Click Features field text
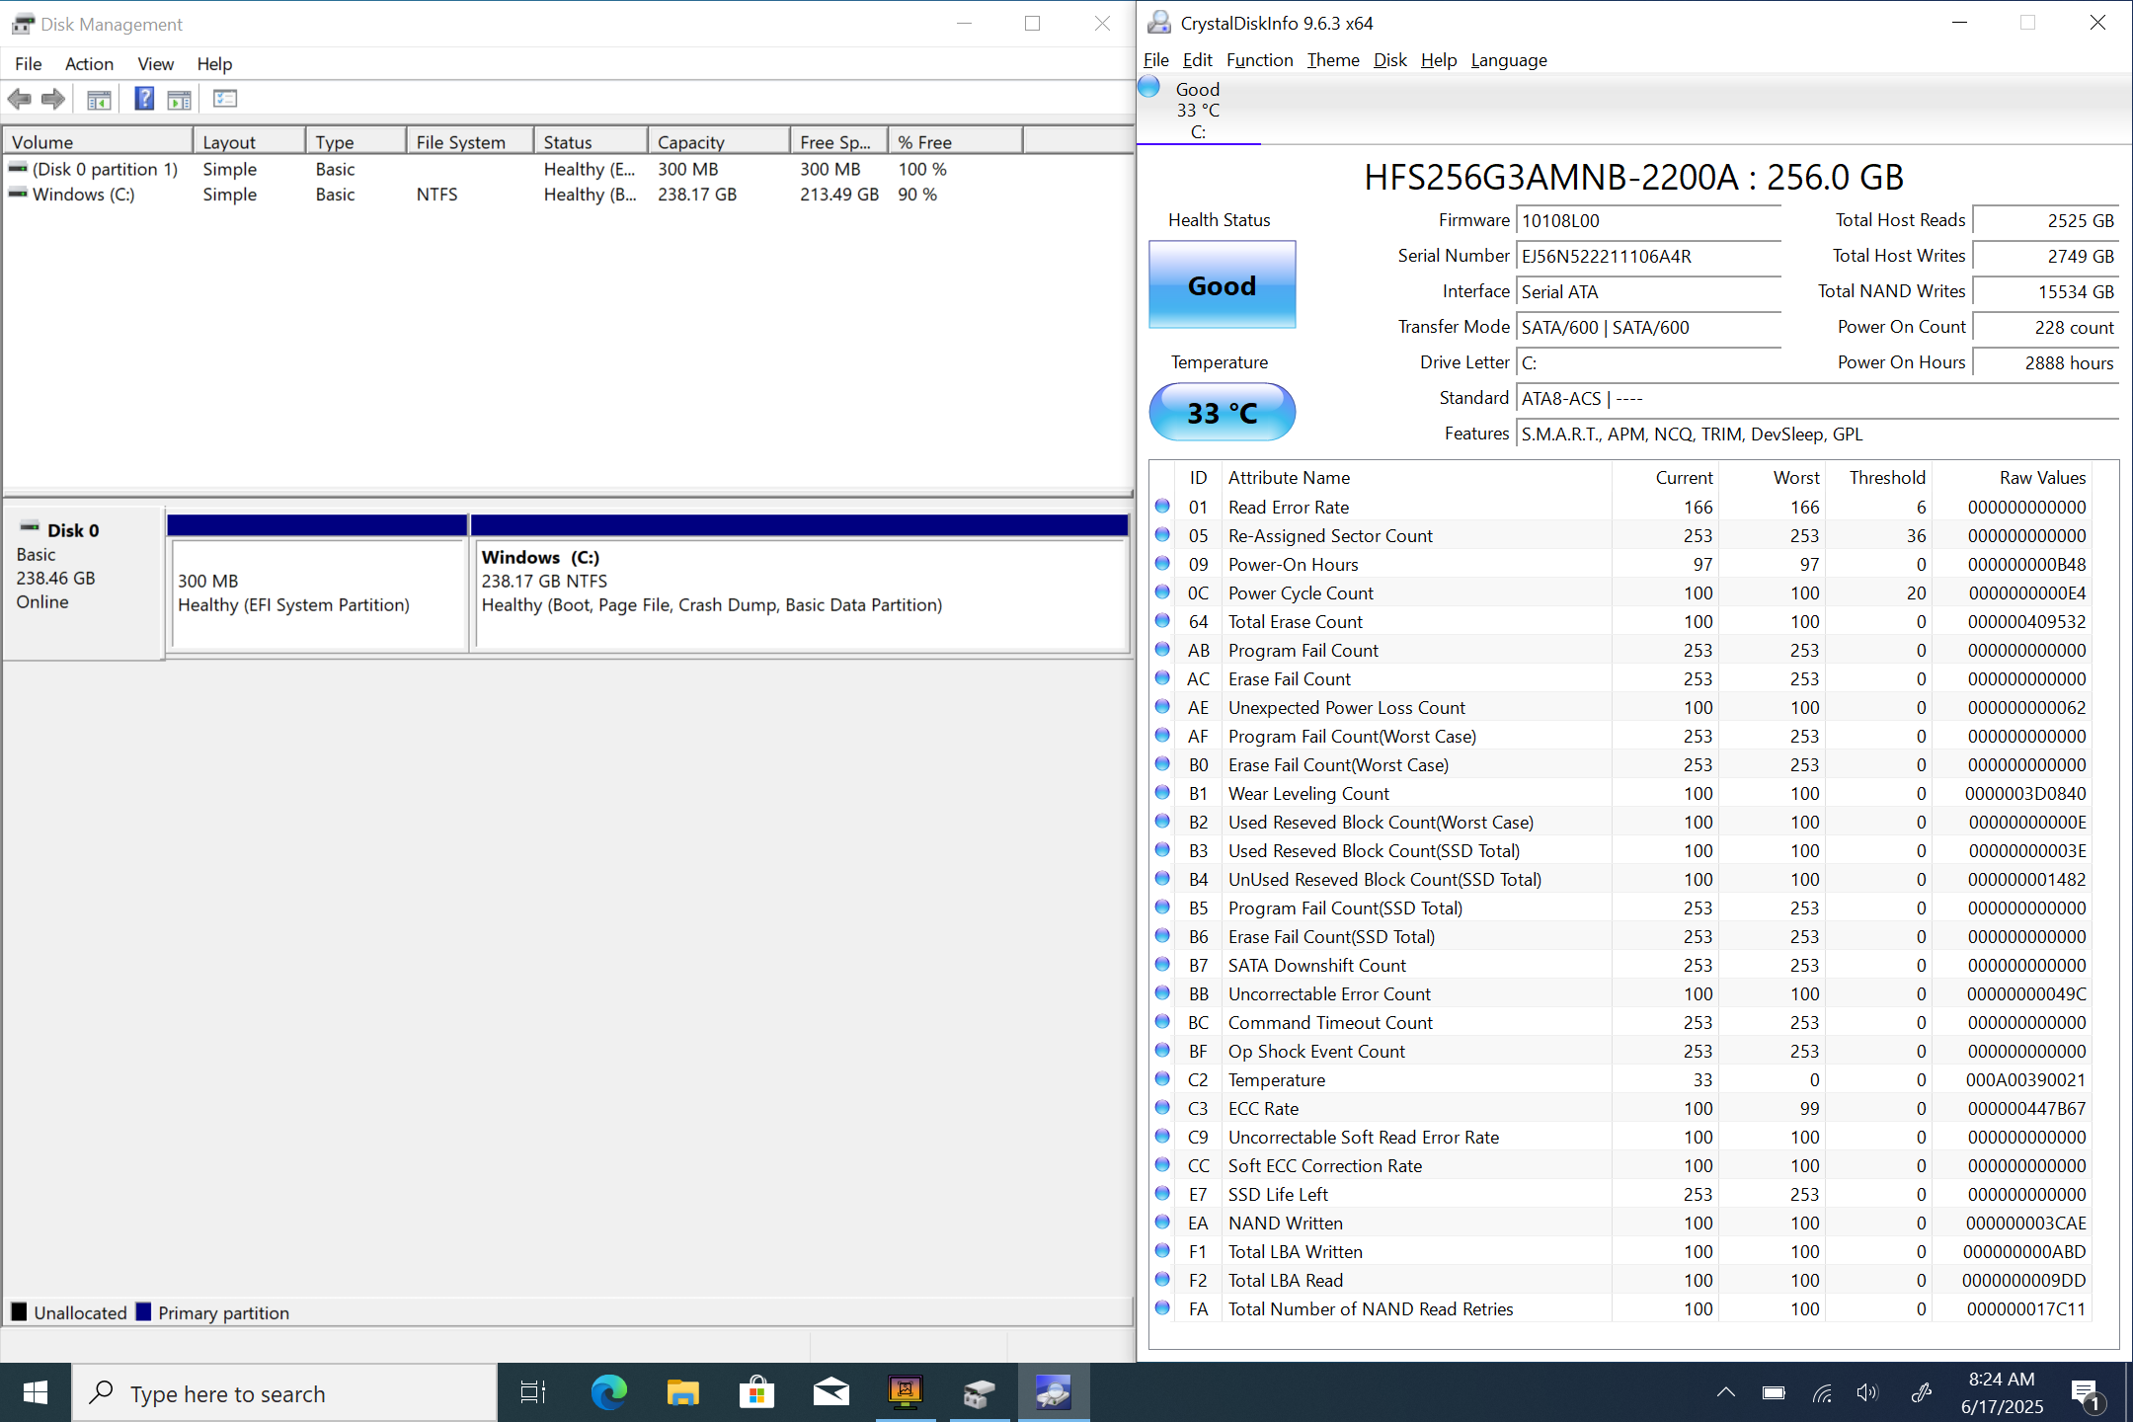 pyautogui.click(x=1817, y=434)
